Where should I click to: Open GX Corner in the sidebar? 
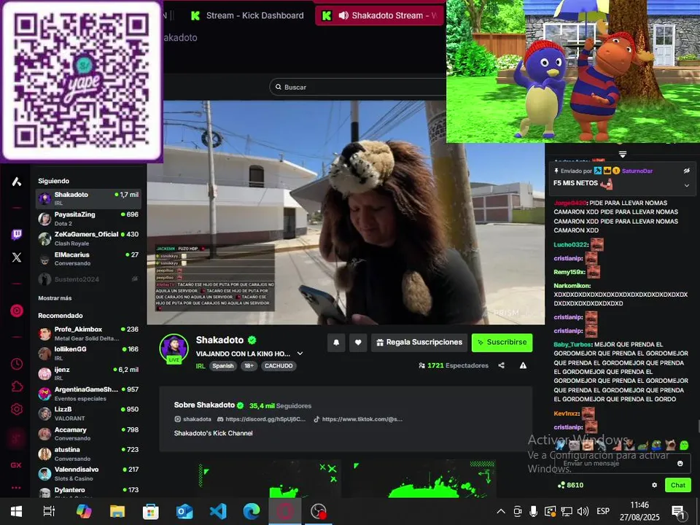point(16,464)
